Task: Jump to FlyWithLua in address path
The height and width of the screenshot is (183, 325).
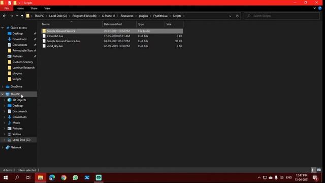Action: 160,16
